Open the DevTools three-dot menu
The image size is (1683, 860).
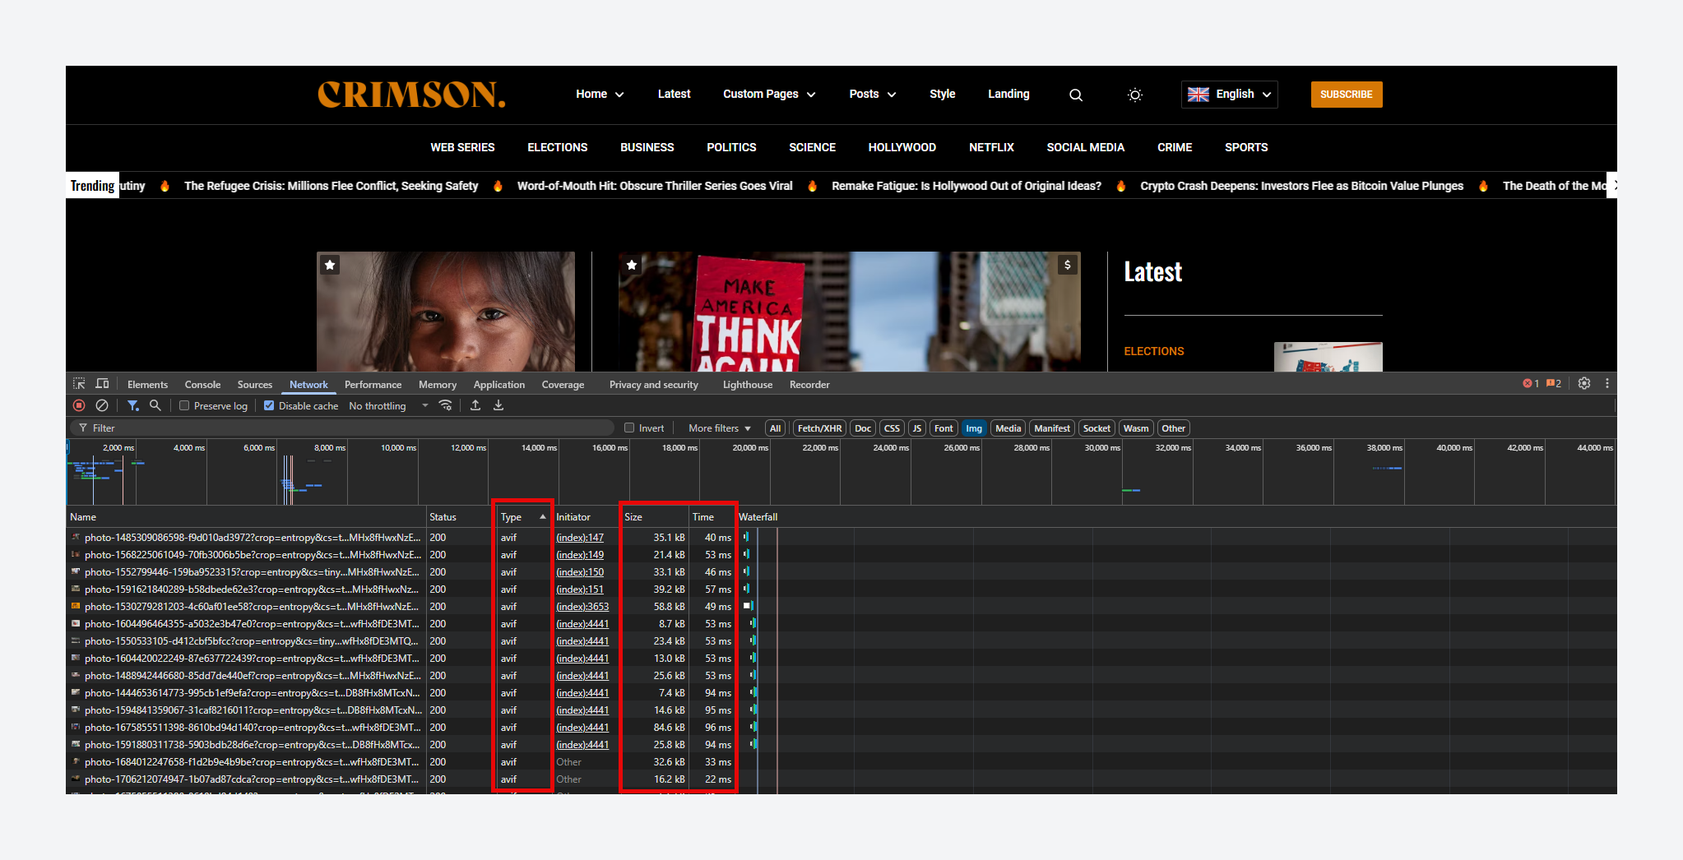(x=1606, y=383)
